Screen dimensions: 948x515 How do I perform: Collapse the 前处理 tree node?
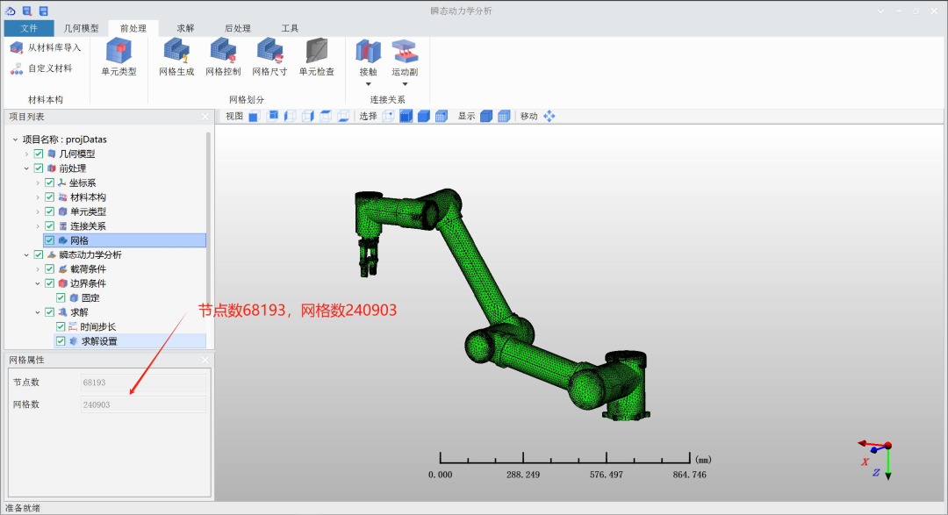26,168
